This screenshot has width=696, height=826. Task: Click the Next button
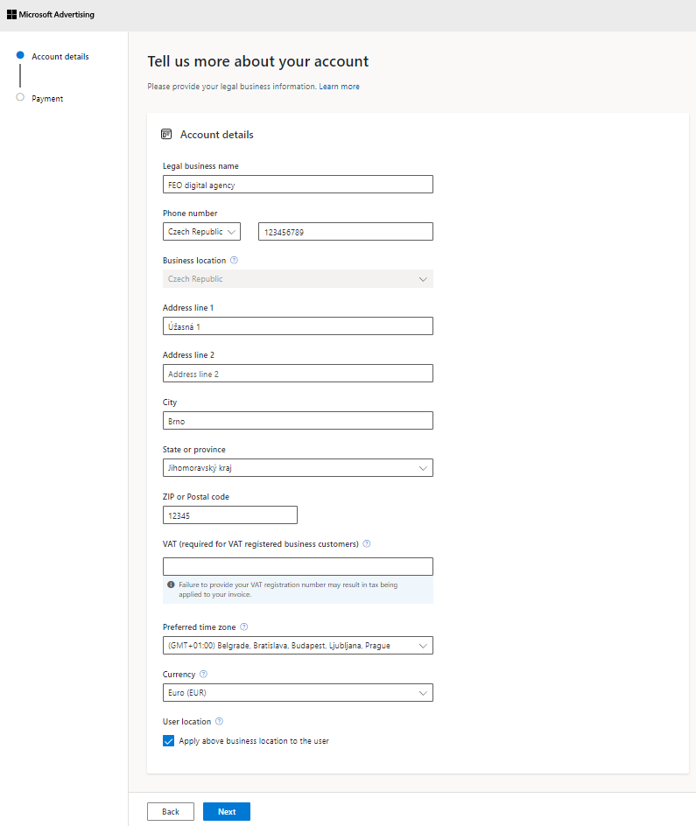click(x=227, y=811)
